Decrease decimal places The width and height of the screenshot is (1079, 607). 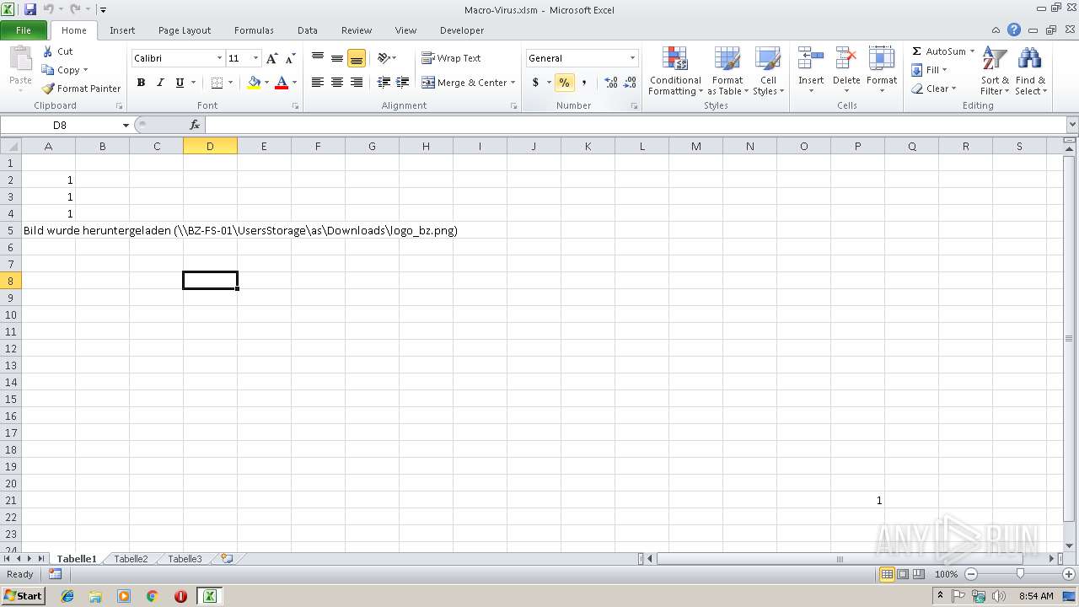pos(631,83)
